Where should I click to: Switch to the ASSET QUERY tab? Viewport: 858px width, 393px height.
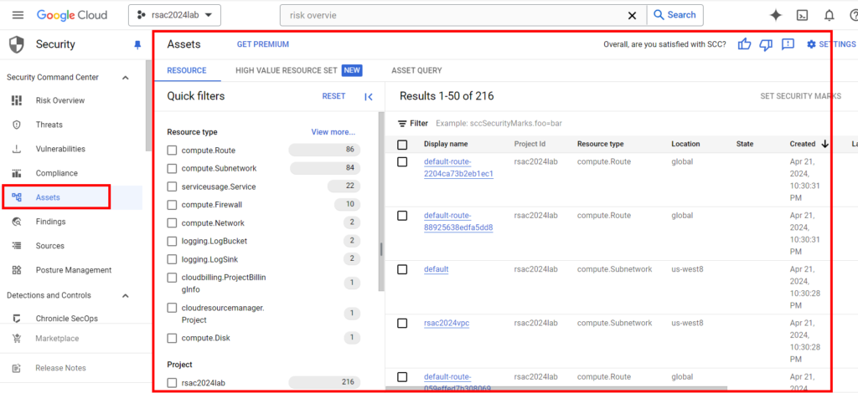[416, 70]
